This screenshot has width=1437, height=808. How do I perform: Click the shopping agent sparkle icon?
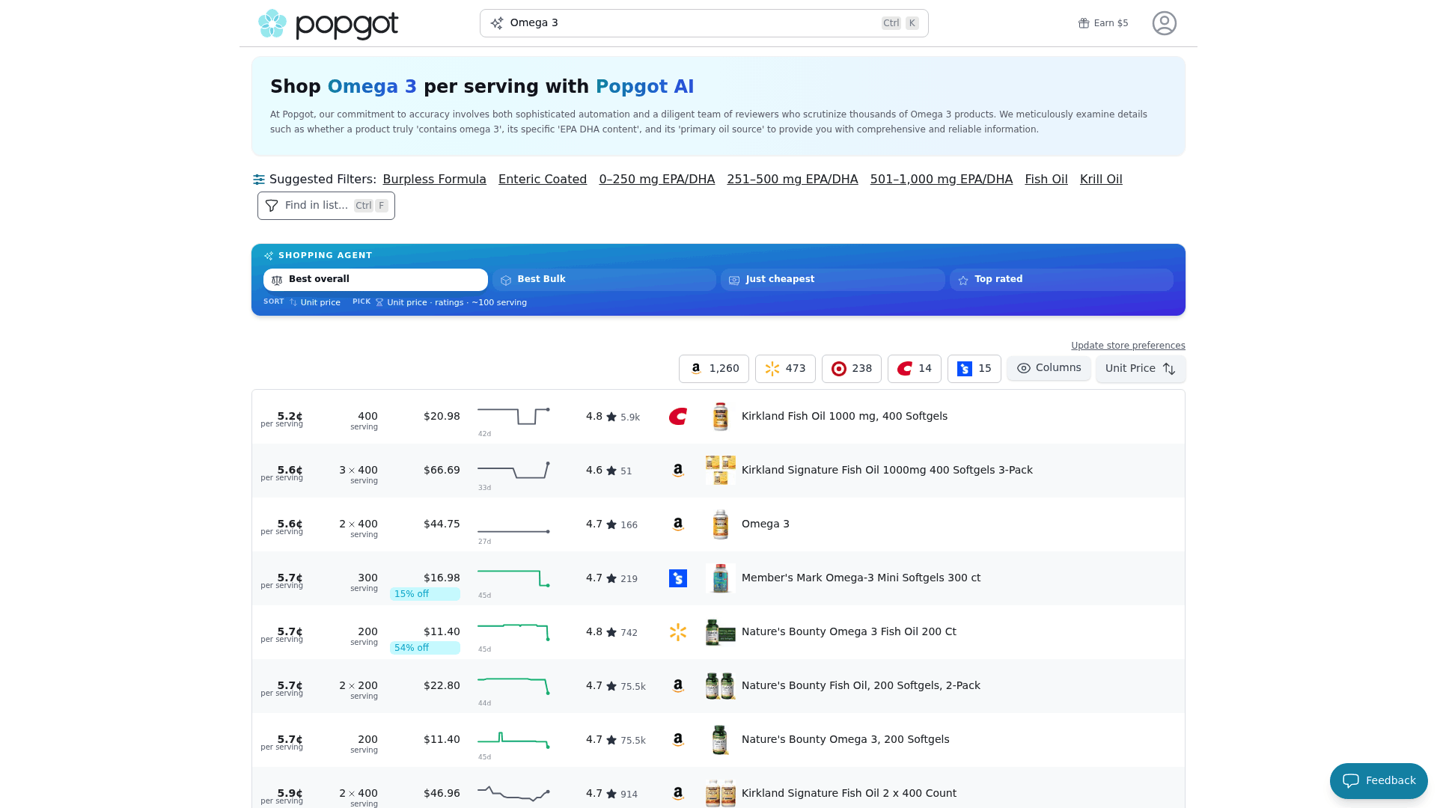pos(269,256)
